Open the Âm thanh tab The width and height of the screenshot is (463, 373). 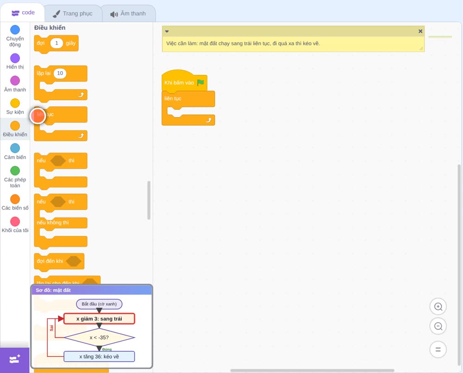(x=128, y=13)
